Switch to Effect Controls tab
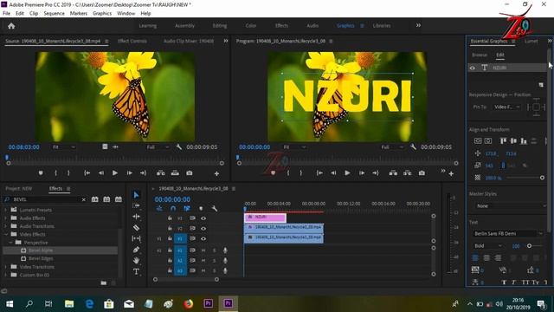The width and height of the screenshot is (554, 312). [x=132, y=41]
